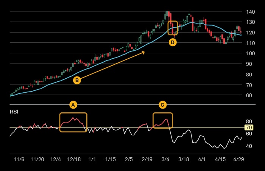Select the 1/1 date on time axis
Viewport: 265px width, 171px height.
click(92, 160)
